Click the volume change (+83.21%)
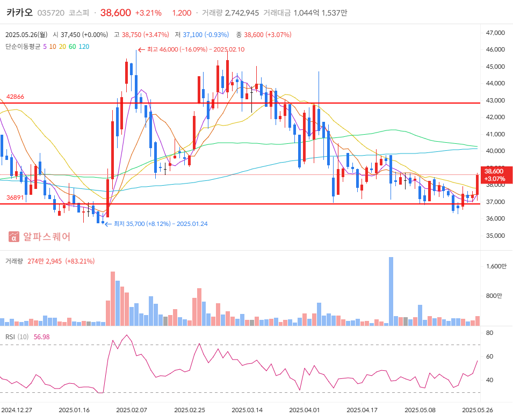Viewport: 513px width, 417px height. [x=80, y=261]
